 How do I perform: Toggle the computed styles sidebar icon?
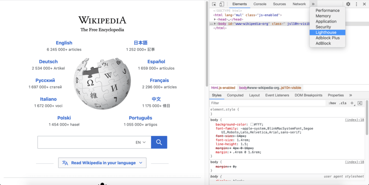(360, 103)
